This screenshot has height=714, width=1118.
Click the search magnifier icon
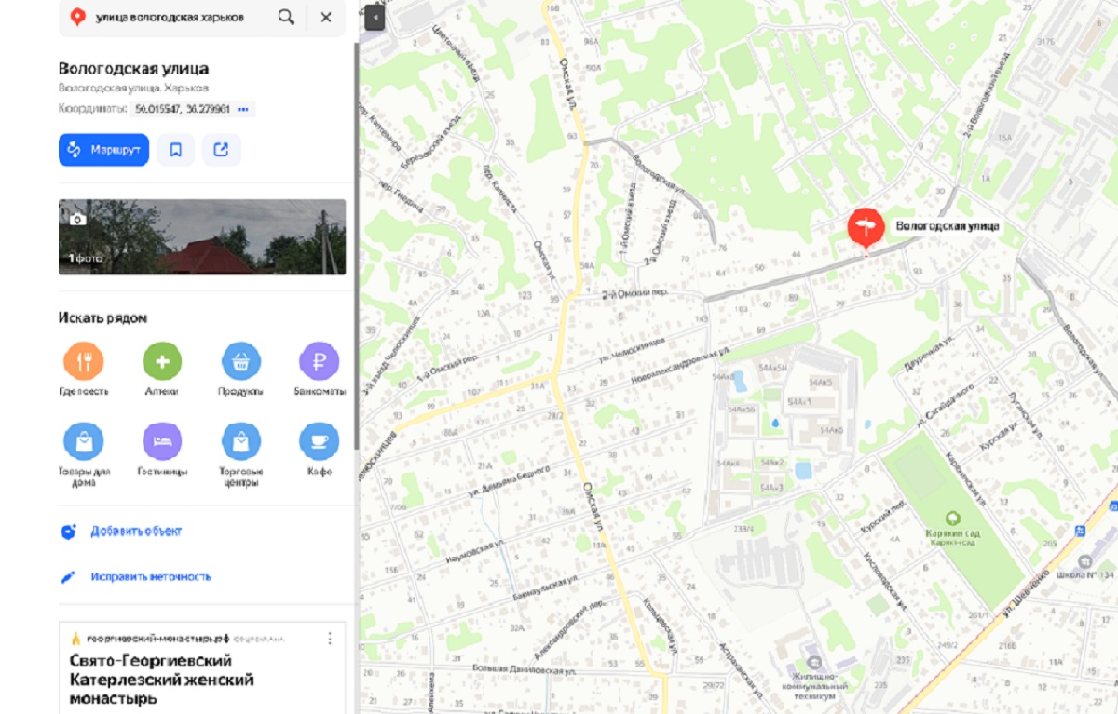click(x=286, y=17)
